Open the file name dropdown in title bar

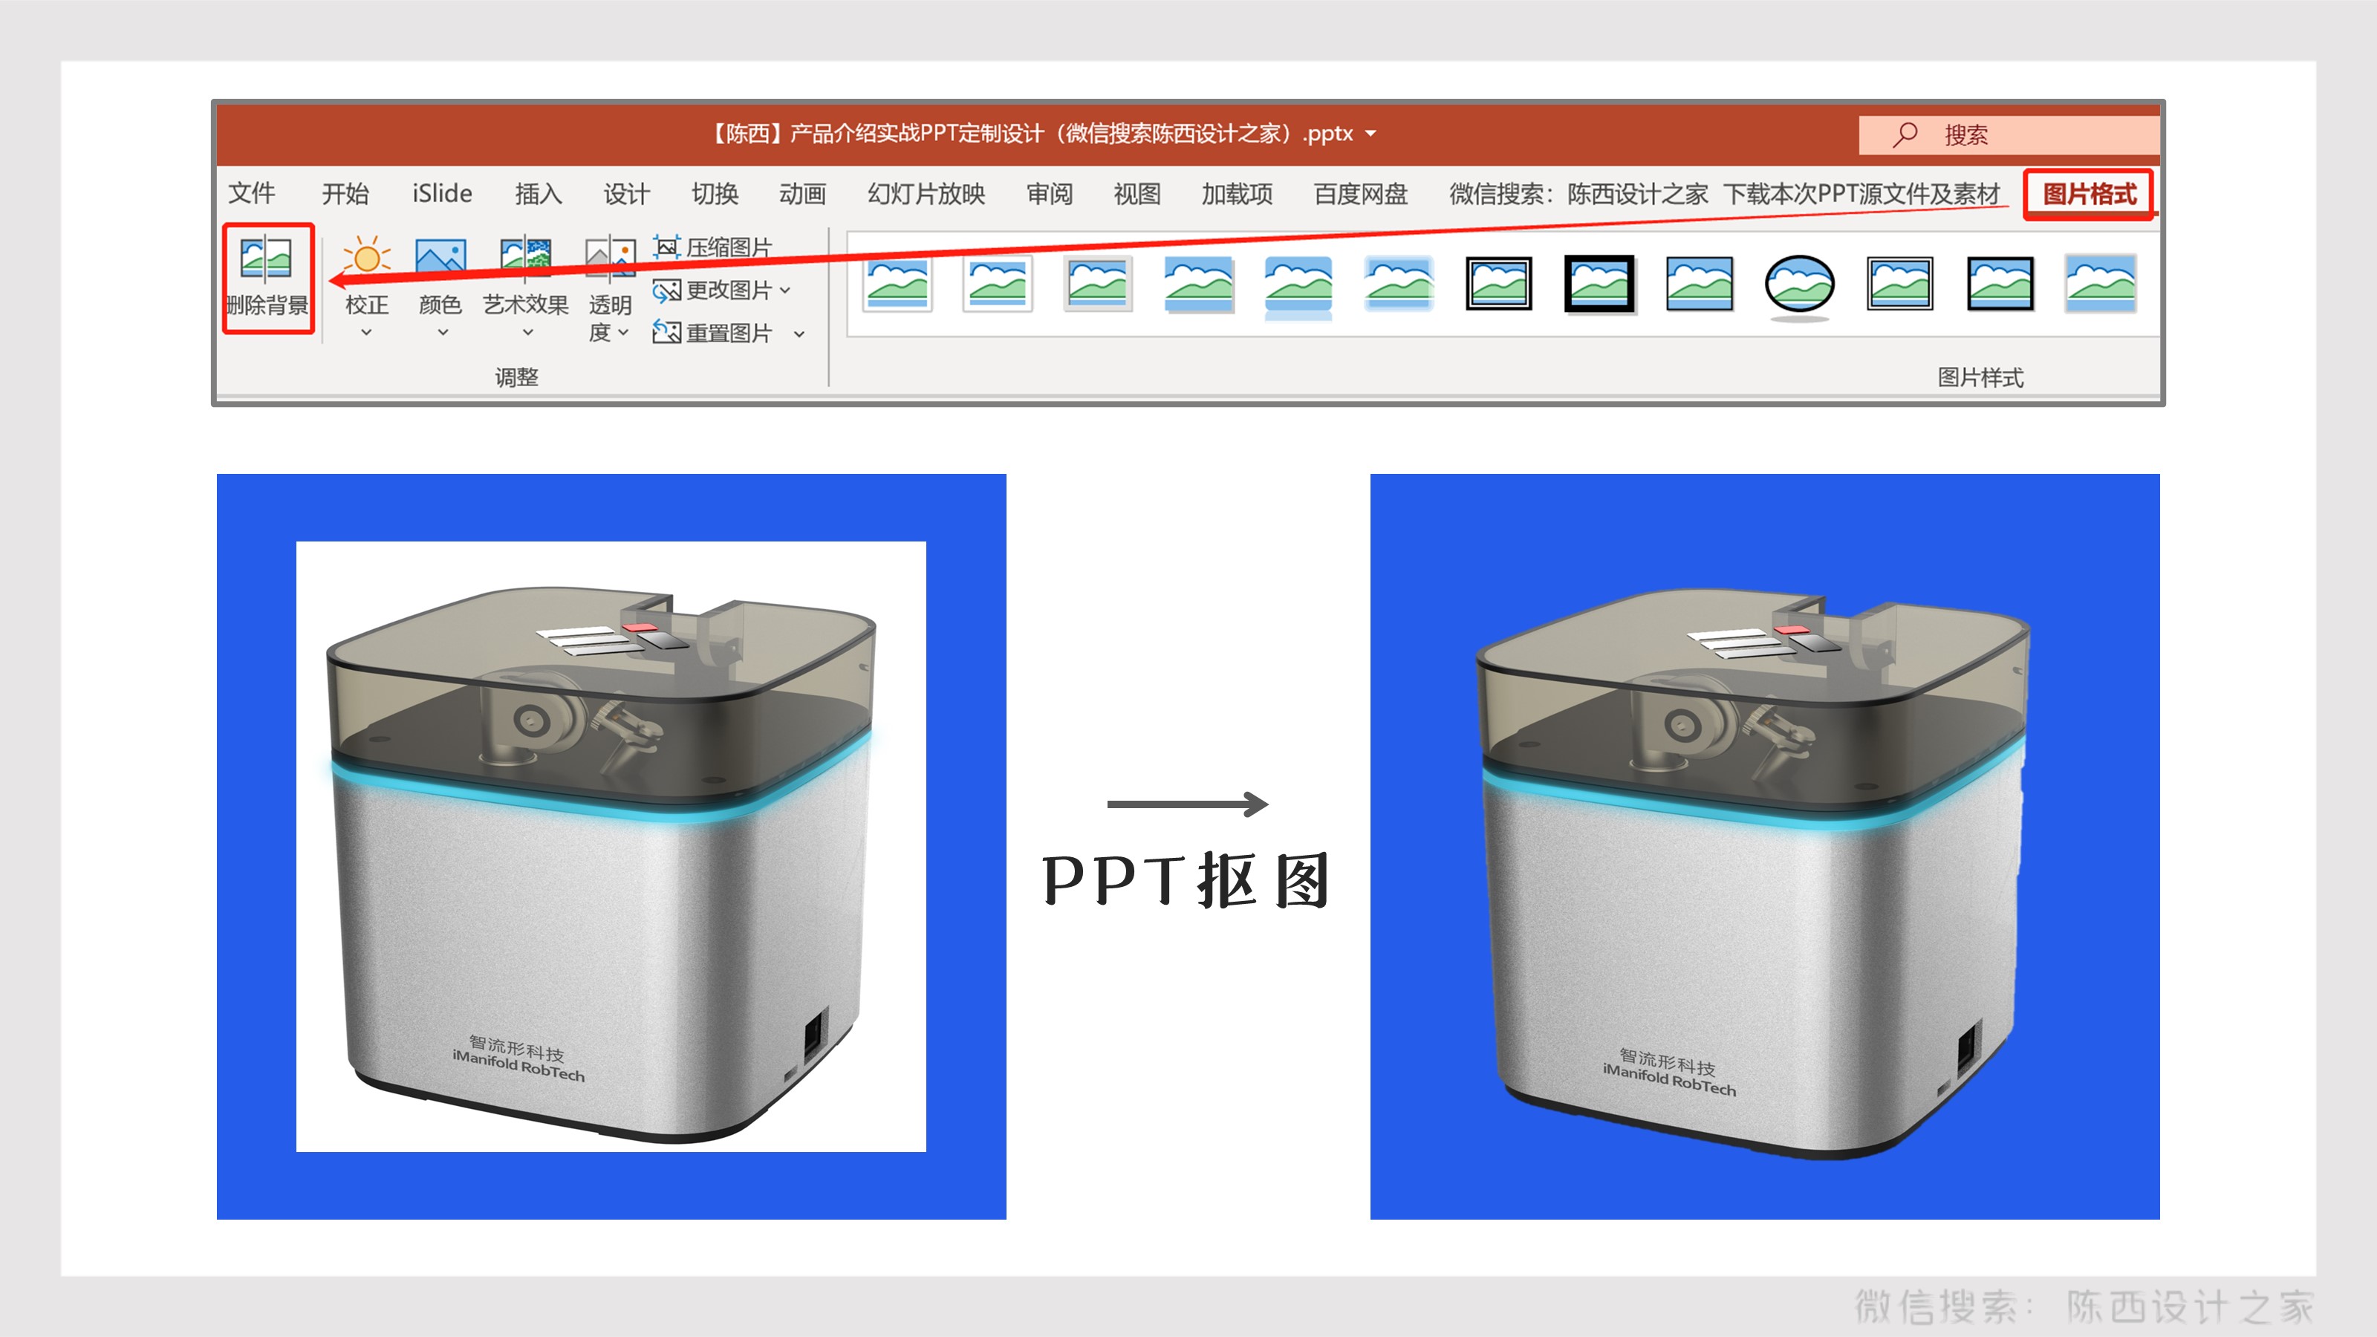coord(1371,134)
